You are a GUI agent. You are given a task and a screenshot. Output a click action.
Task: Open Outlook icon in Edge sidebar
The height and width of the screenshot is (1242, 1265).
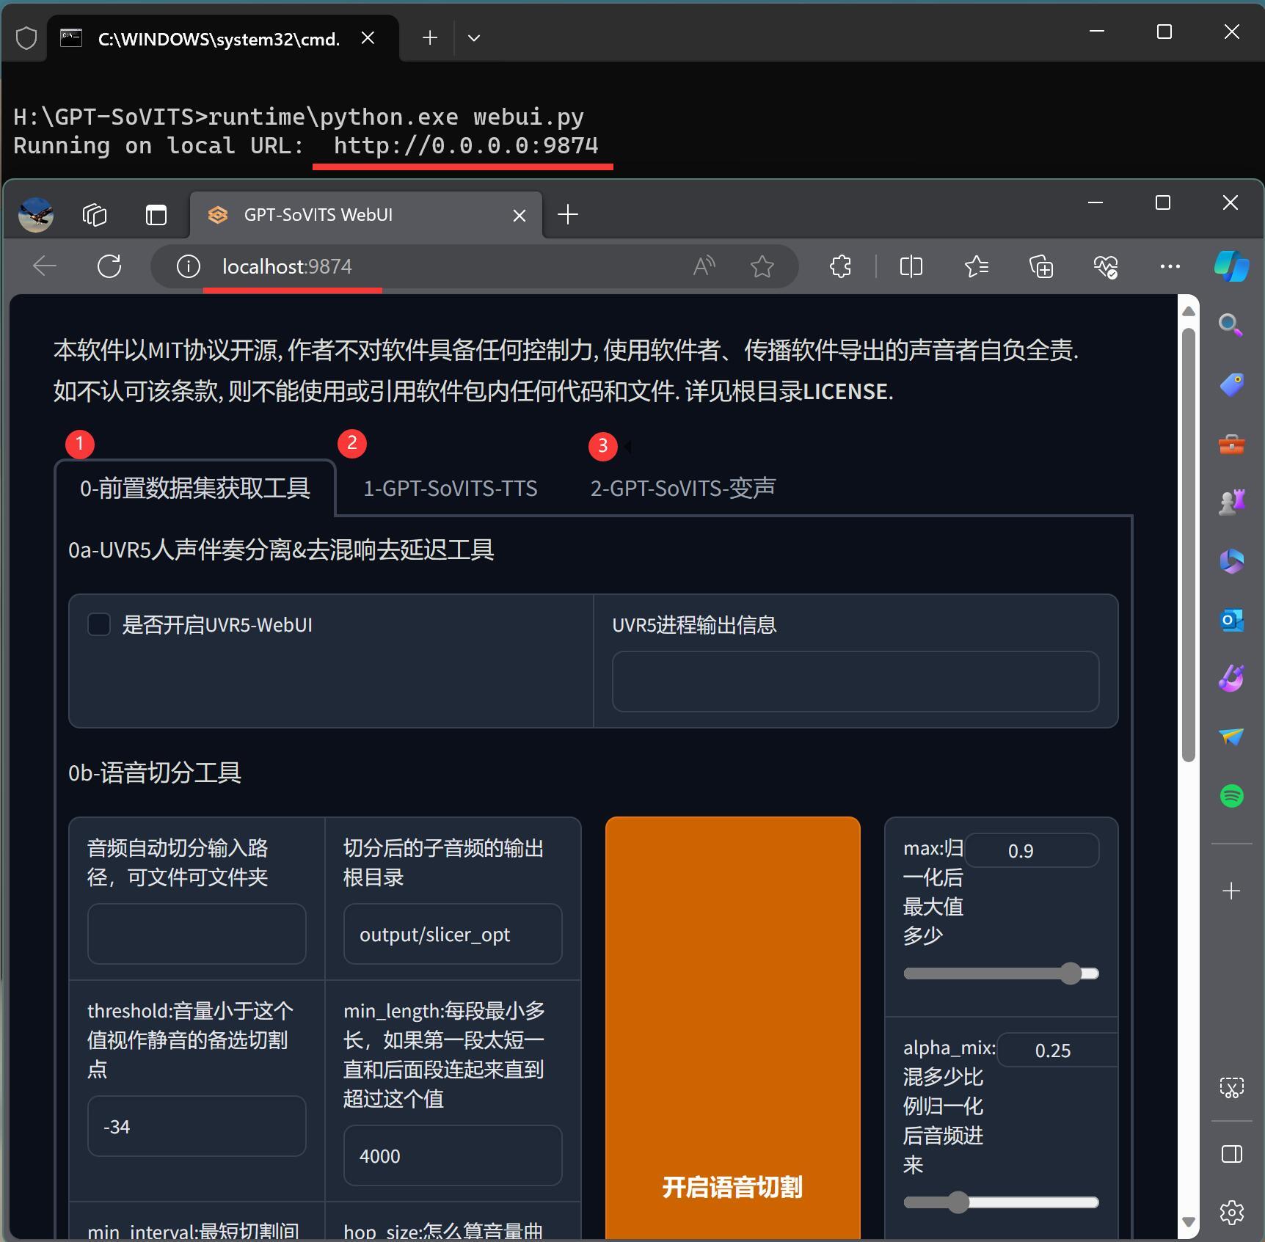[x=1231, y=620]
